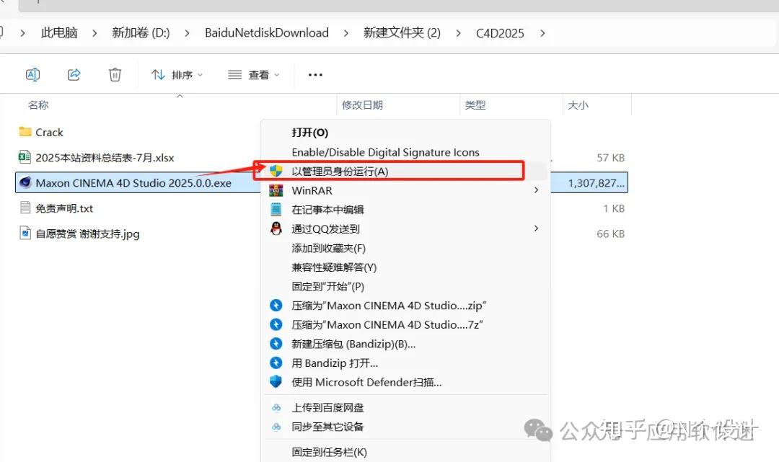Image resolution: width=779 pixels, height=462 pixels.
Task: Expand the 通过QQ发送到 submenu arrow
Action: [x=536, y=228]
